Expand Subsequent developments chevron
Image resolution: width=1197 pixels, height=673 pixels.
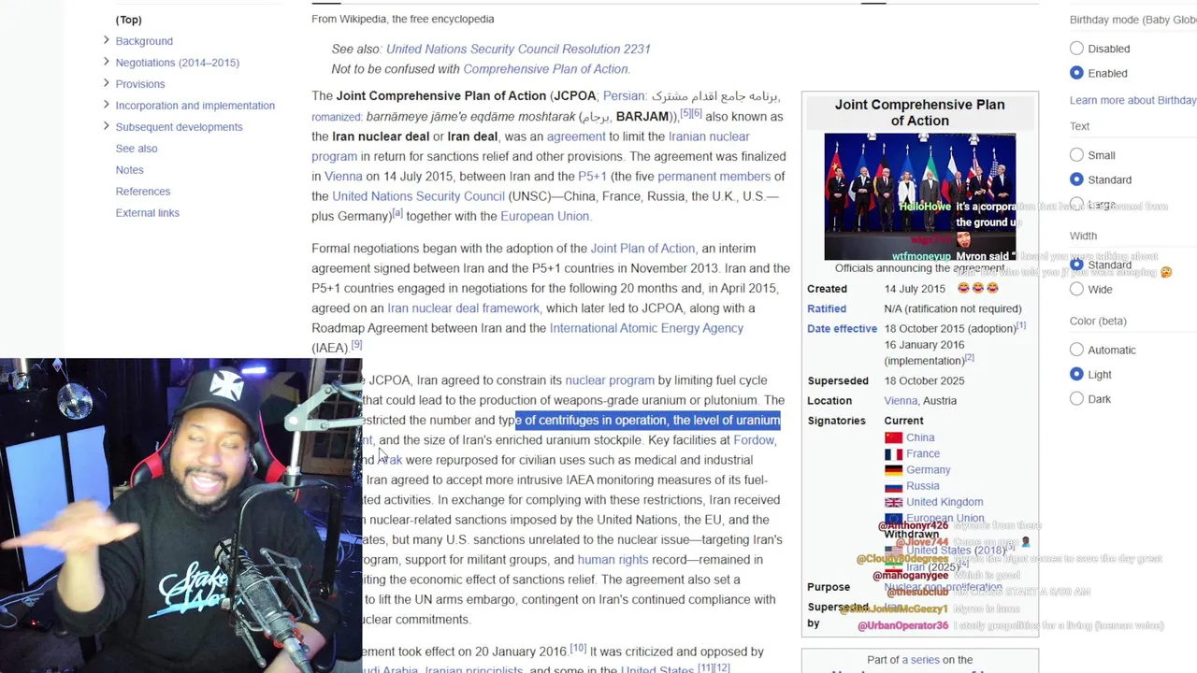(x=106, y=126)
